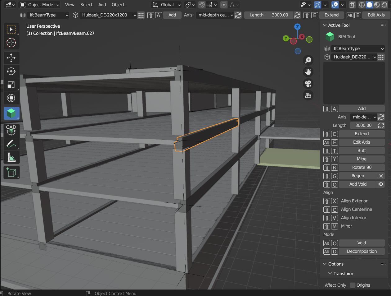Switch viewport to camera view
The width and height of the screenshot is (391, 296).
tap(308, 83)
